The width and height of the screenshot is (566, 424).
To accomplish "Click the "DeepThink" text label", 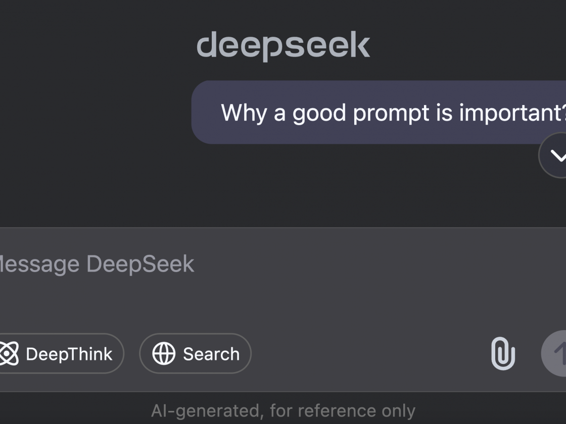I will coord(69,354).
